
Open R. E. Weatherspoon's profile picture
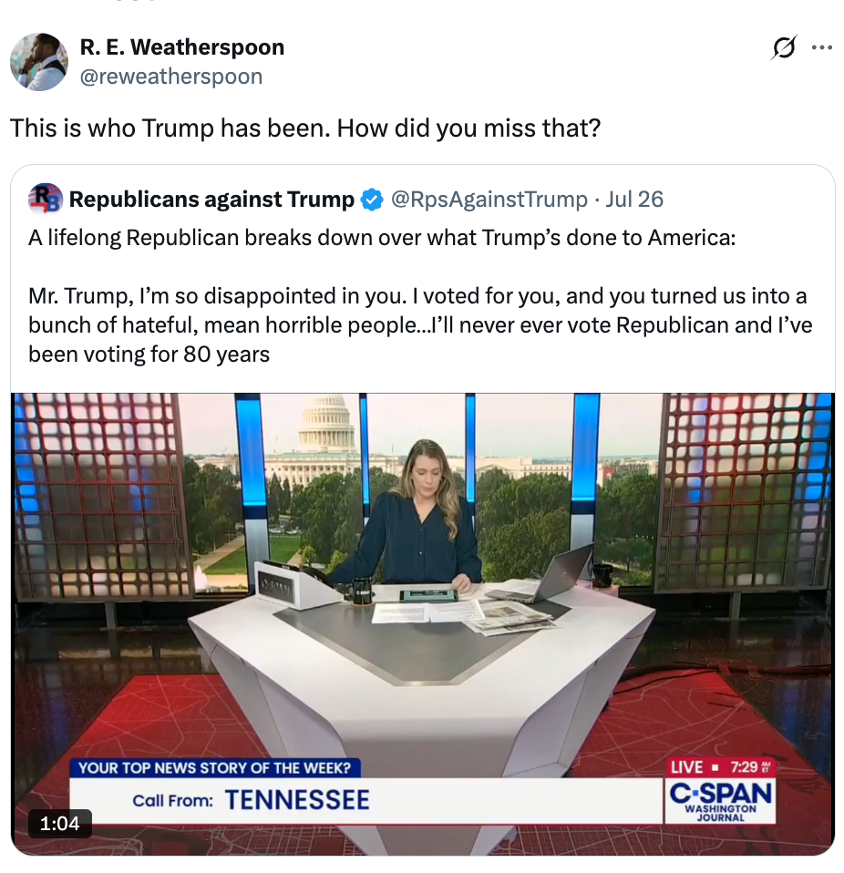point(39,61)
